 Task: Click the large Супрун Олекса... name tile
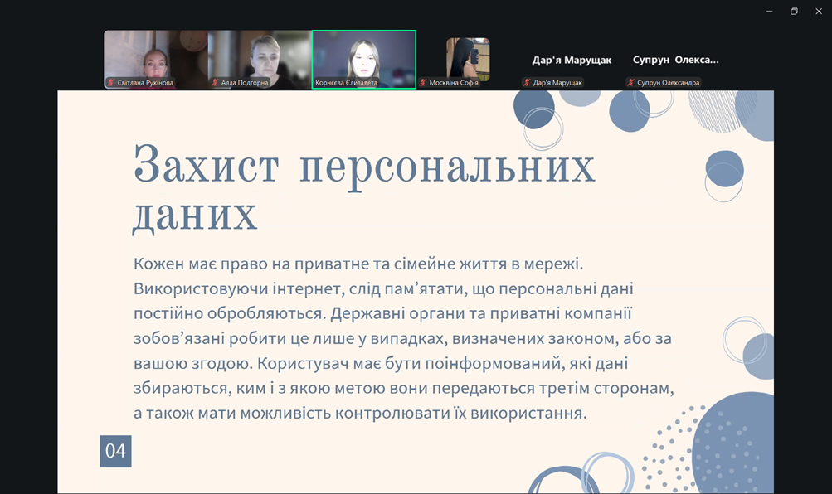675,60
